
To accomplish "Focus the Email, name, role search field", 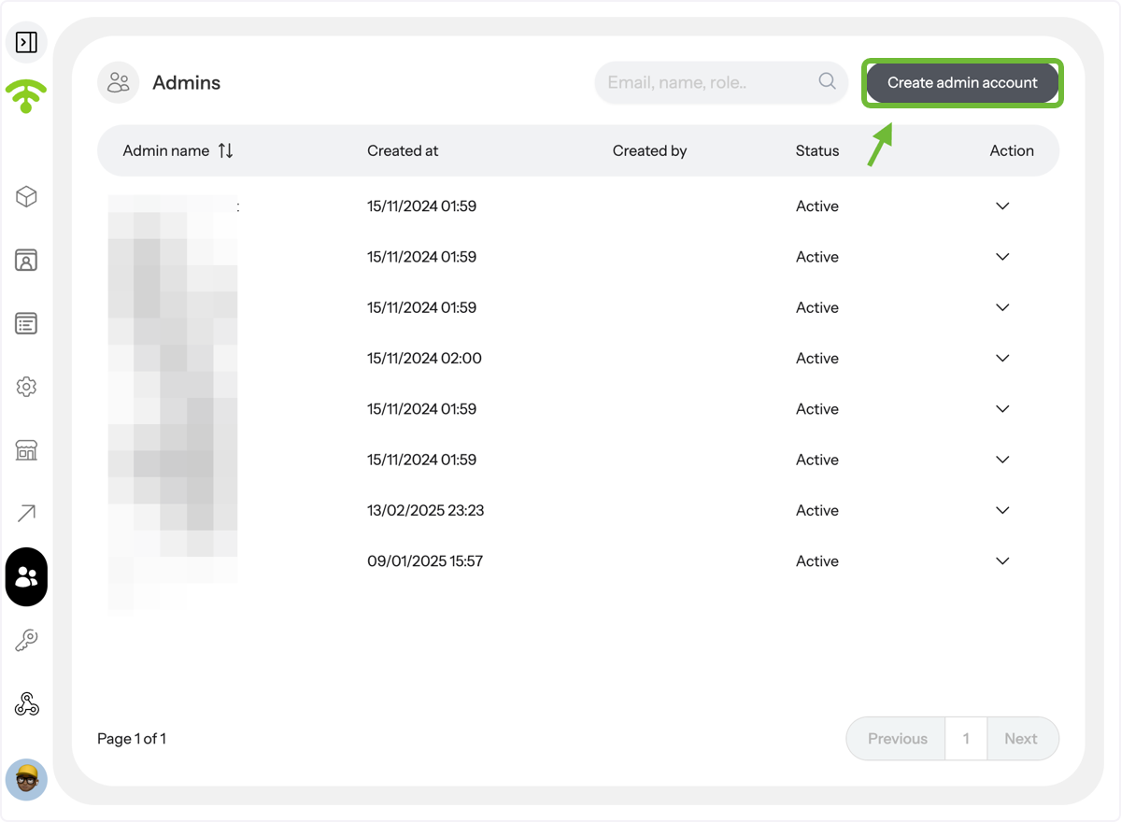I will 721,82.
